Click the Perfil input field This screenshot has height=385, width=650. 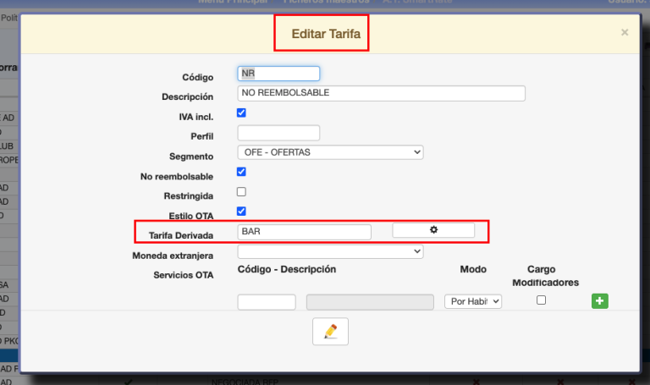278,133
